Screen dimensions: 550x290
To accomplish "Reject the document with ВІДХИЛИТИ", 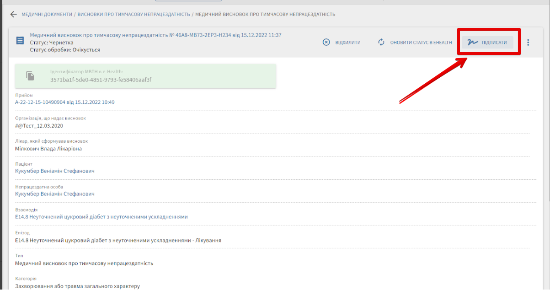I will (x=342, y=43).
